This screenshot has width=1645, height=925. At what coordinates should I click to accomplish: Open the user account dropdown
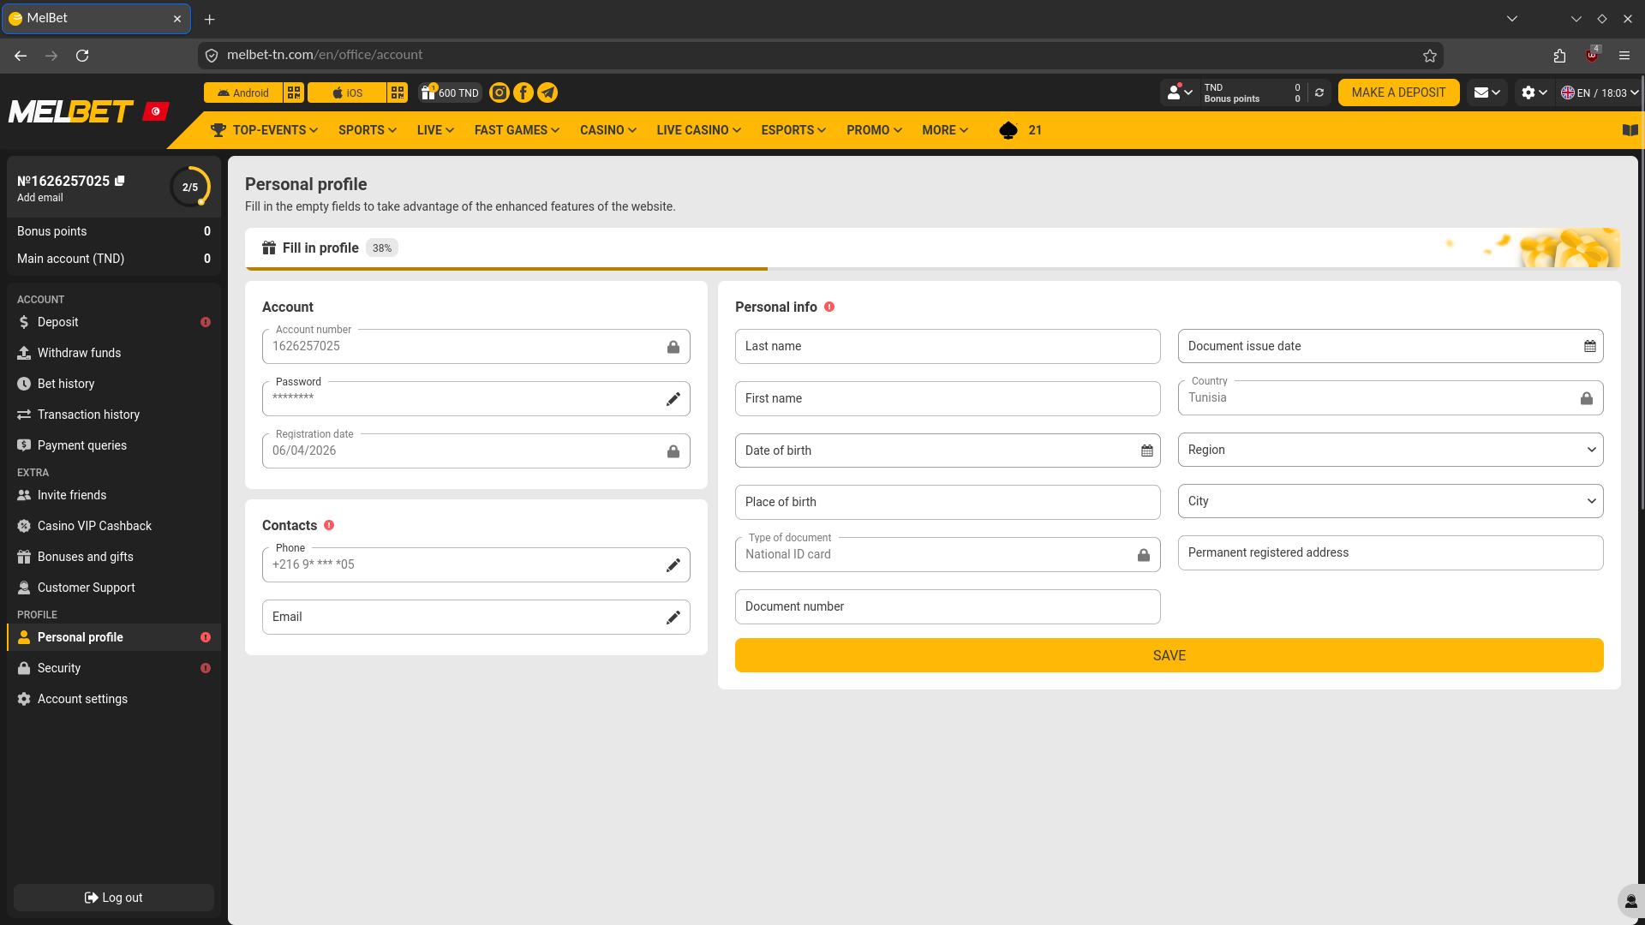[1180, 92]
